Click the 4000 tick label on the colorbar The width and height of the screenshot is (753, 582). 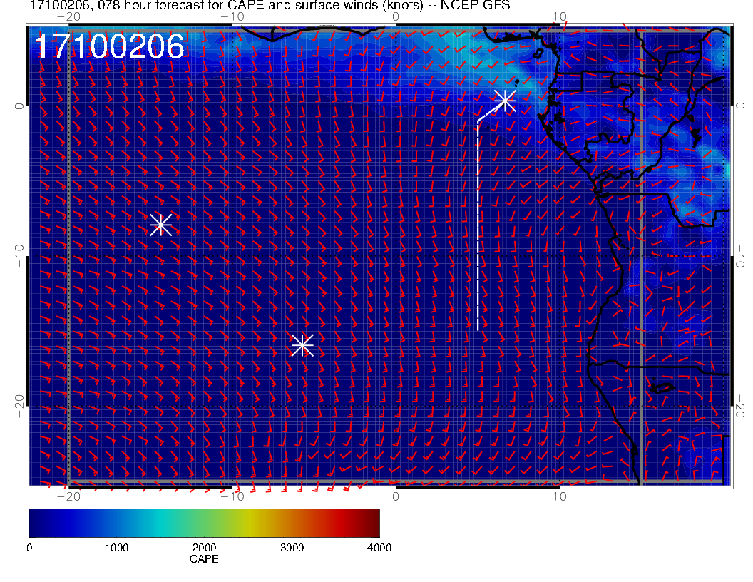pyautogui.click(x=379, y=548)
